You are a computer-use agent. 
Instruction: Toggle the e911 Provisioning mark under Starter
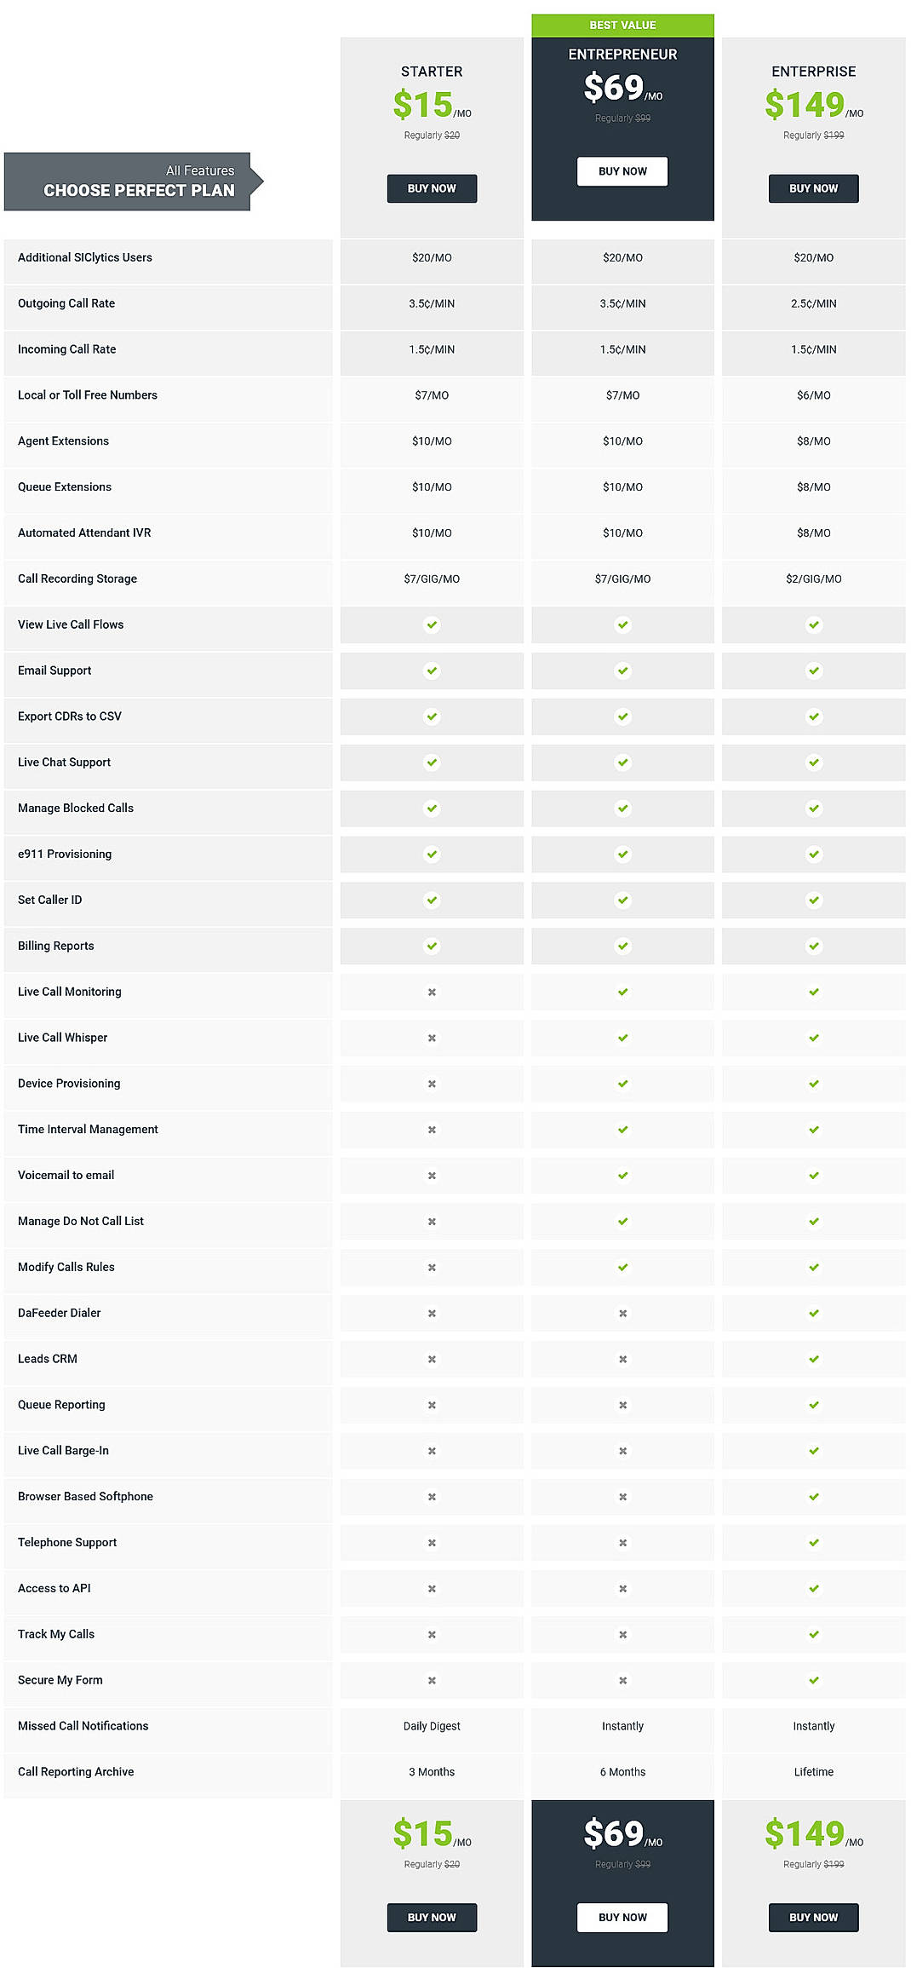(432, 854)
